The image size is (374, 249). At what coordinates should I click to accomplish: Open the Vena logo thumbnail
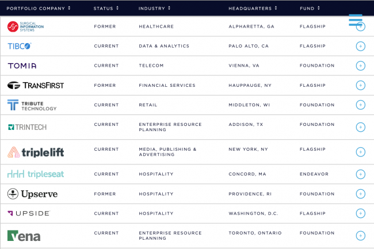point(24,236)
